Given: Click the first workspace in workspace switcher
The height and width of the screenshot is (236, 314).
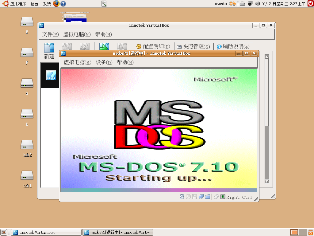Looking at the screenshot, I should coord(294,232).
